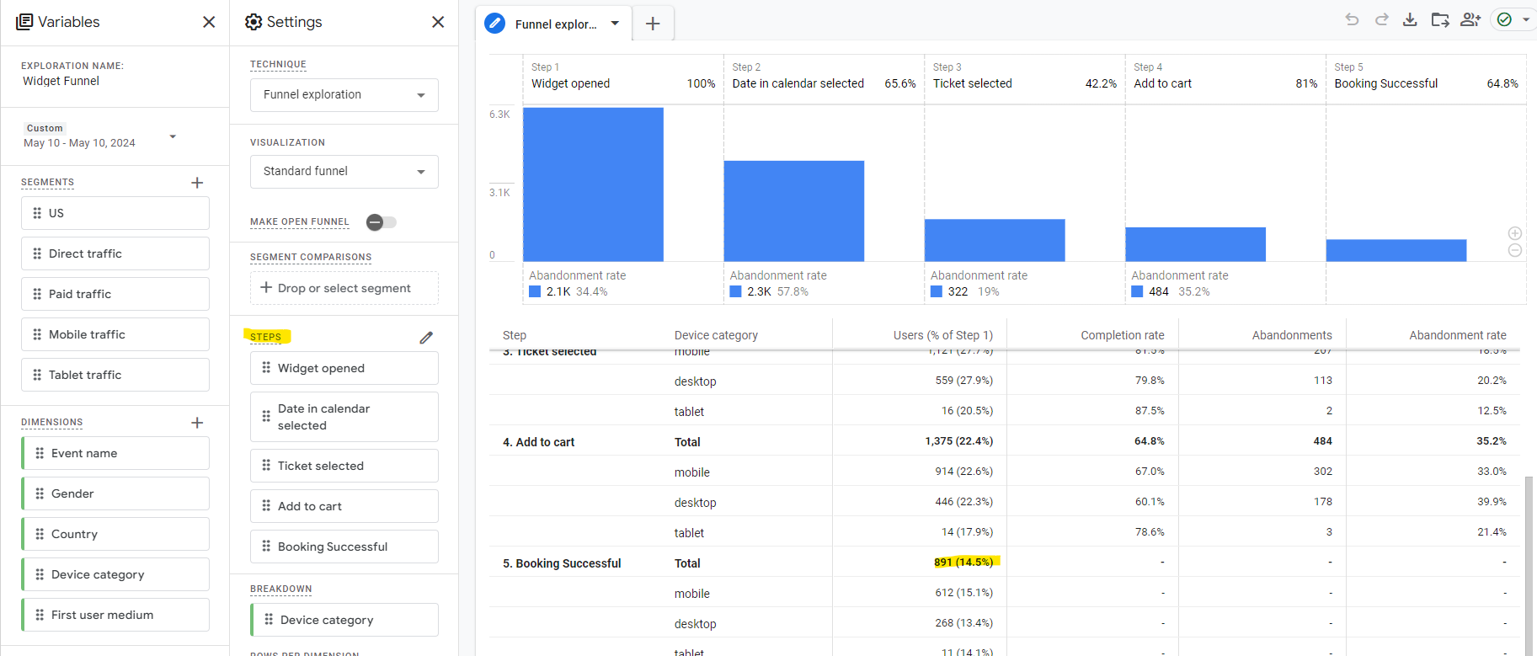Screen dimensions: 1537x656
Task: Download the exploration data
Action: (x=1410, y=19)
